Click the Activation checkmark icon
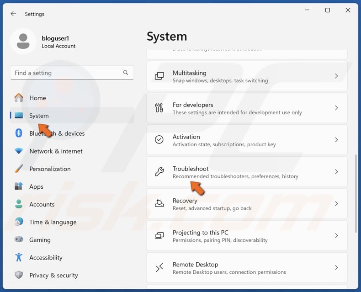 [159, 139]
